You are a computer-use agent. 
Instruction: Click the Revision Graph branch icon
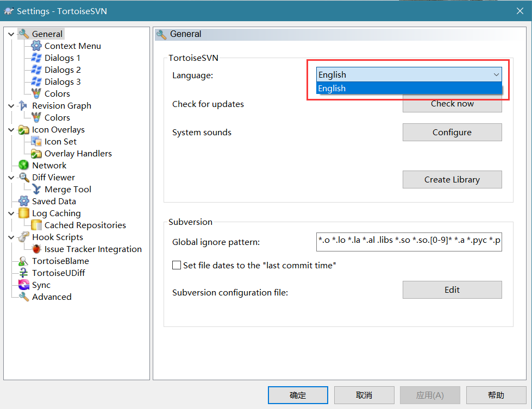[23, 105]
